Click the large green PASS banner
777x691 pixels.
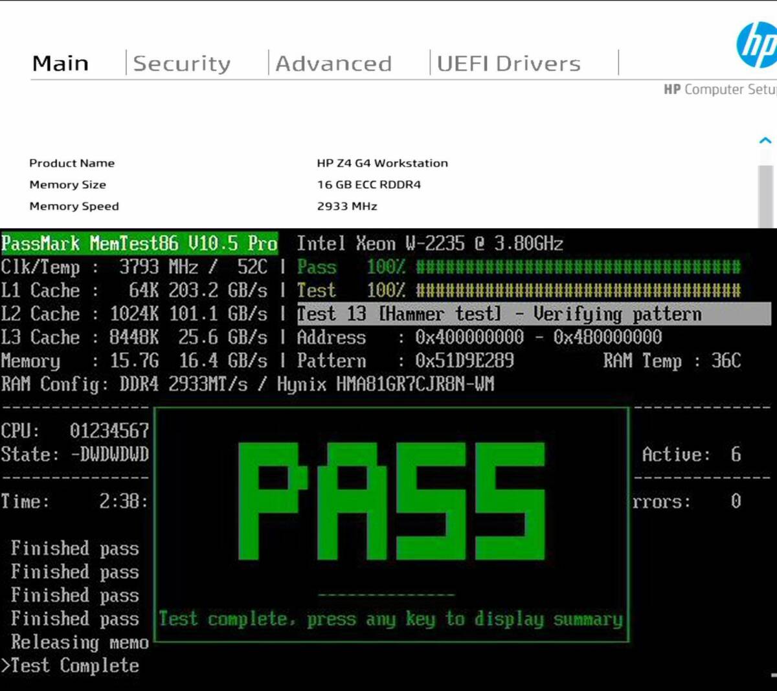pyautogui.click(x=392, y=501)
